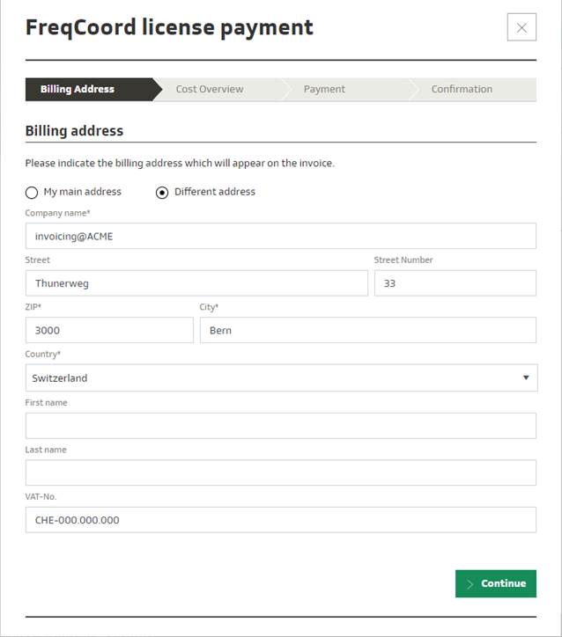Jump to the Payment step
Screen dimensions: 562x637
pyautogui.click(x=324, y=89)
